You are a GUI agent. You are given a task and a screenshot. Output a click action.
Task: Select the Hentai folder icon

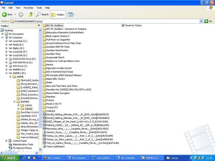[44, 64]
